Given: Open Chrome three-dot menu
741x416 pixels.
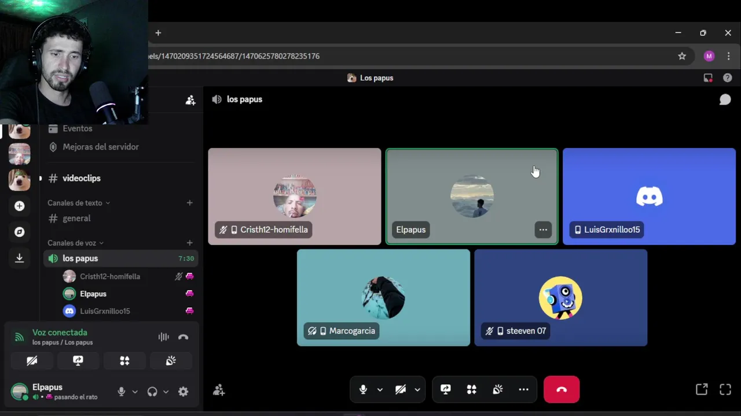Looking at the screenshot, I should pyautogui.click(x=728, y=56).
